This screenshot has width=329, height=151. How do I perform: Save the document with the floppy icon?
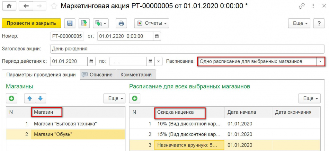(70, 23)
